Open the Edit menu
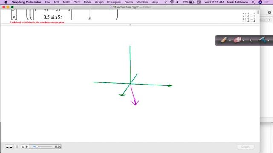The height and width of the screenshot is (153, 273). [x=56, y=2]
